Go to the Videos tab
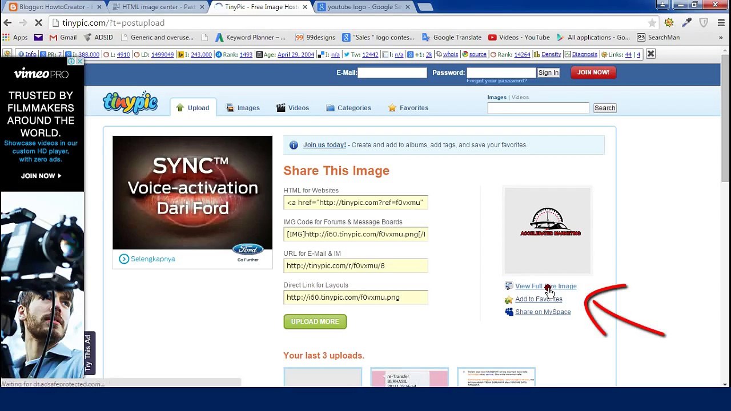 point(293,108)
